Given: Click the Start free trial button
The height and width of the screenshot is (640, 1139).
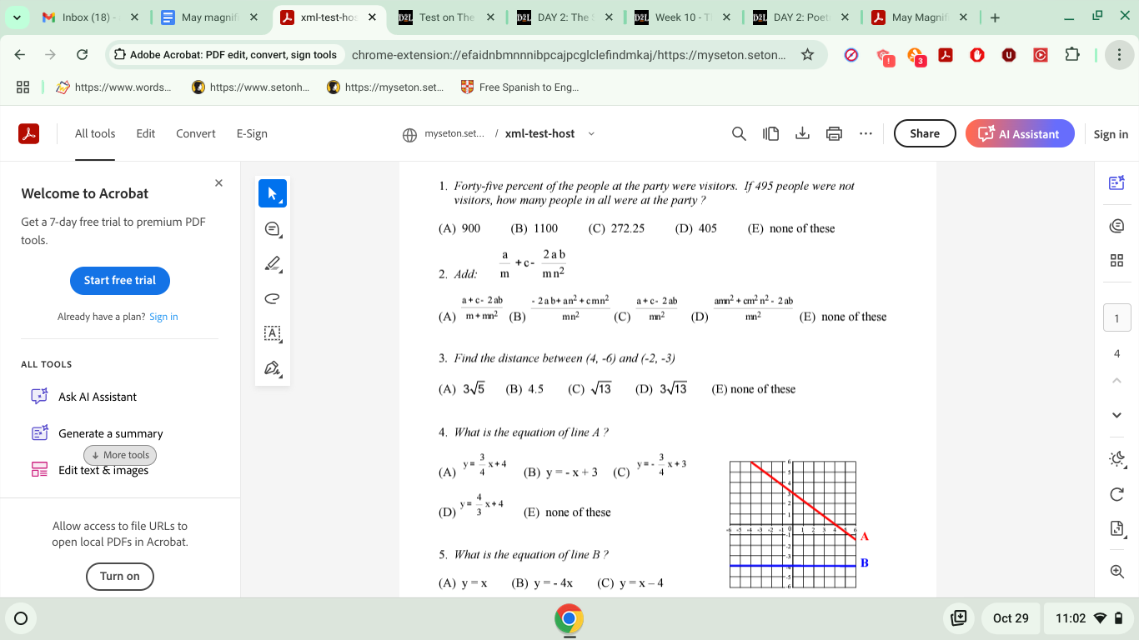Looking at the screenshot, I should 120,281.
